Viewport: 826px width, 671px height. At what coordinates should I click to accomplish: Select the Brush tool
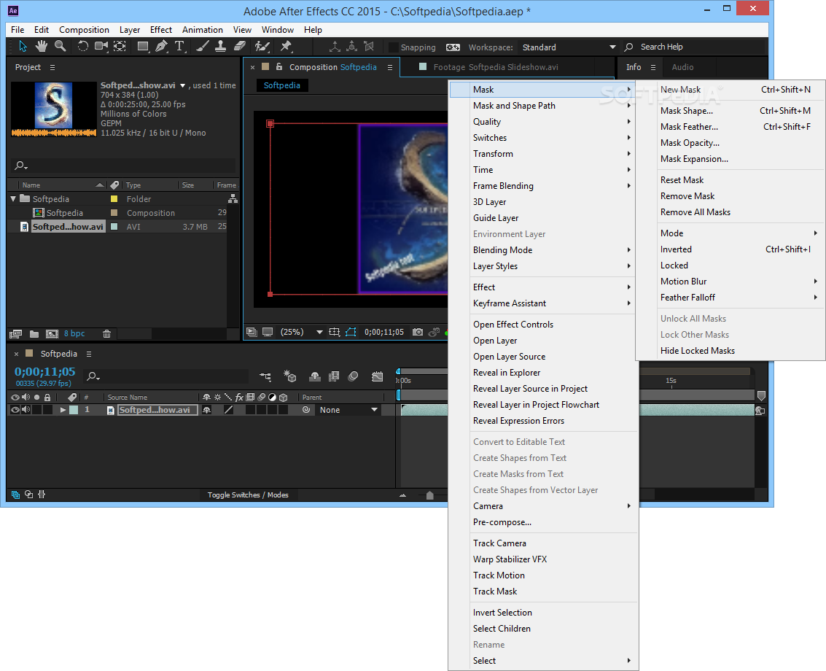pos(201,46)
